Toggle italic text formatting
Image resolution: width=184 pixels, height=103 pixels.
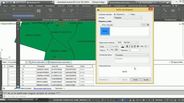click(x=130, y=46)
